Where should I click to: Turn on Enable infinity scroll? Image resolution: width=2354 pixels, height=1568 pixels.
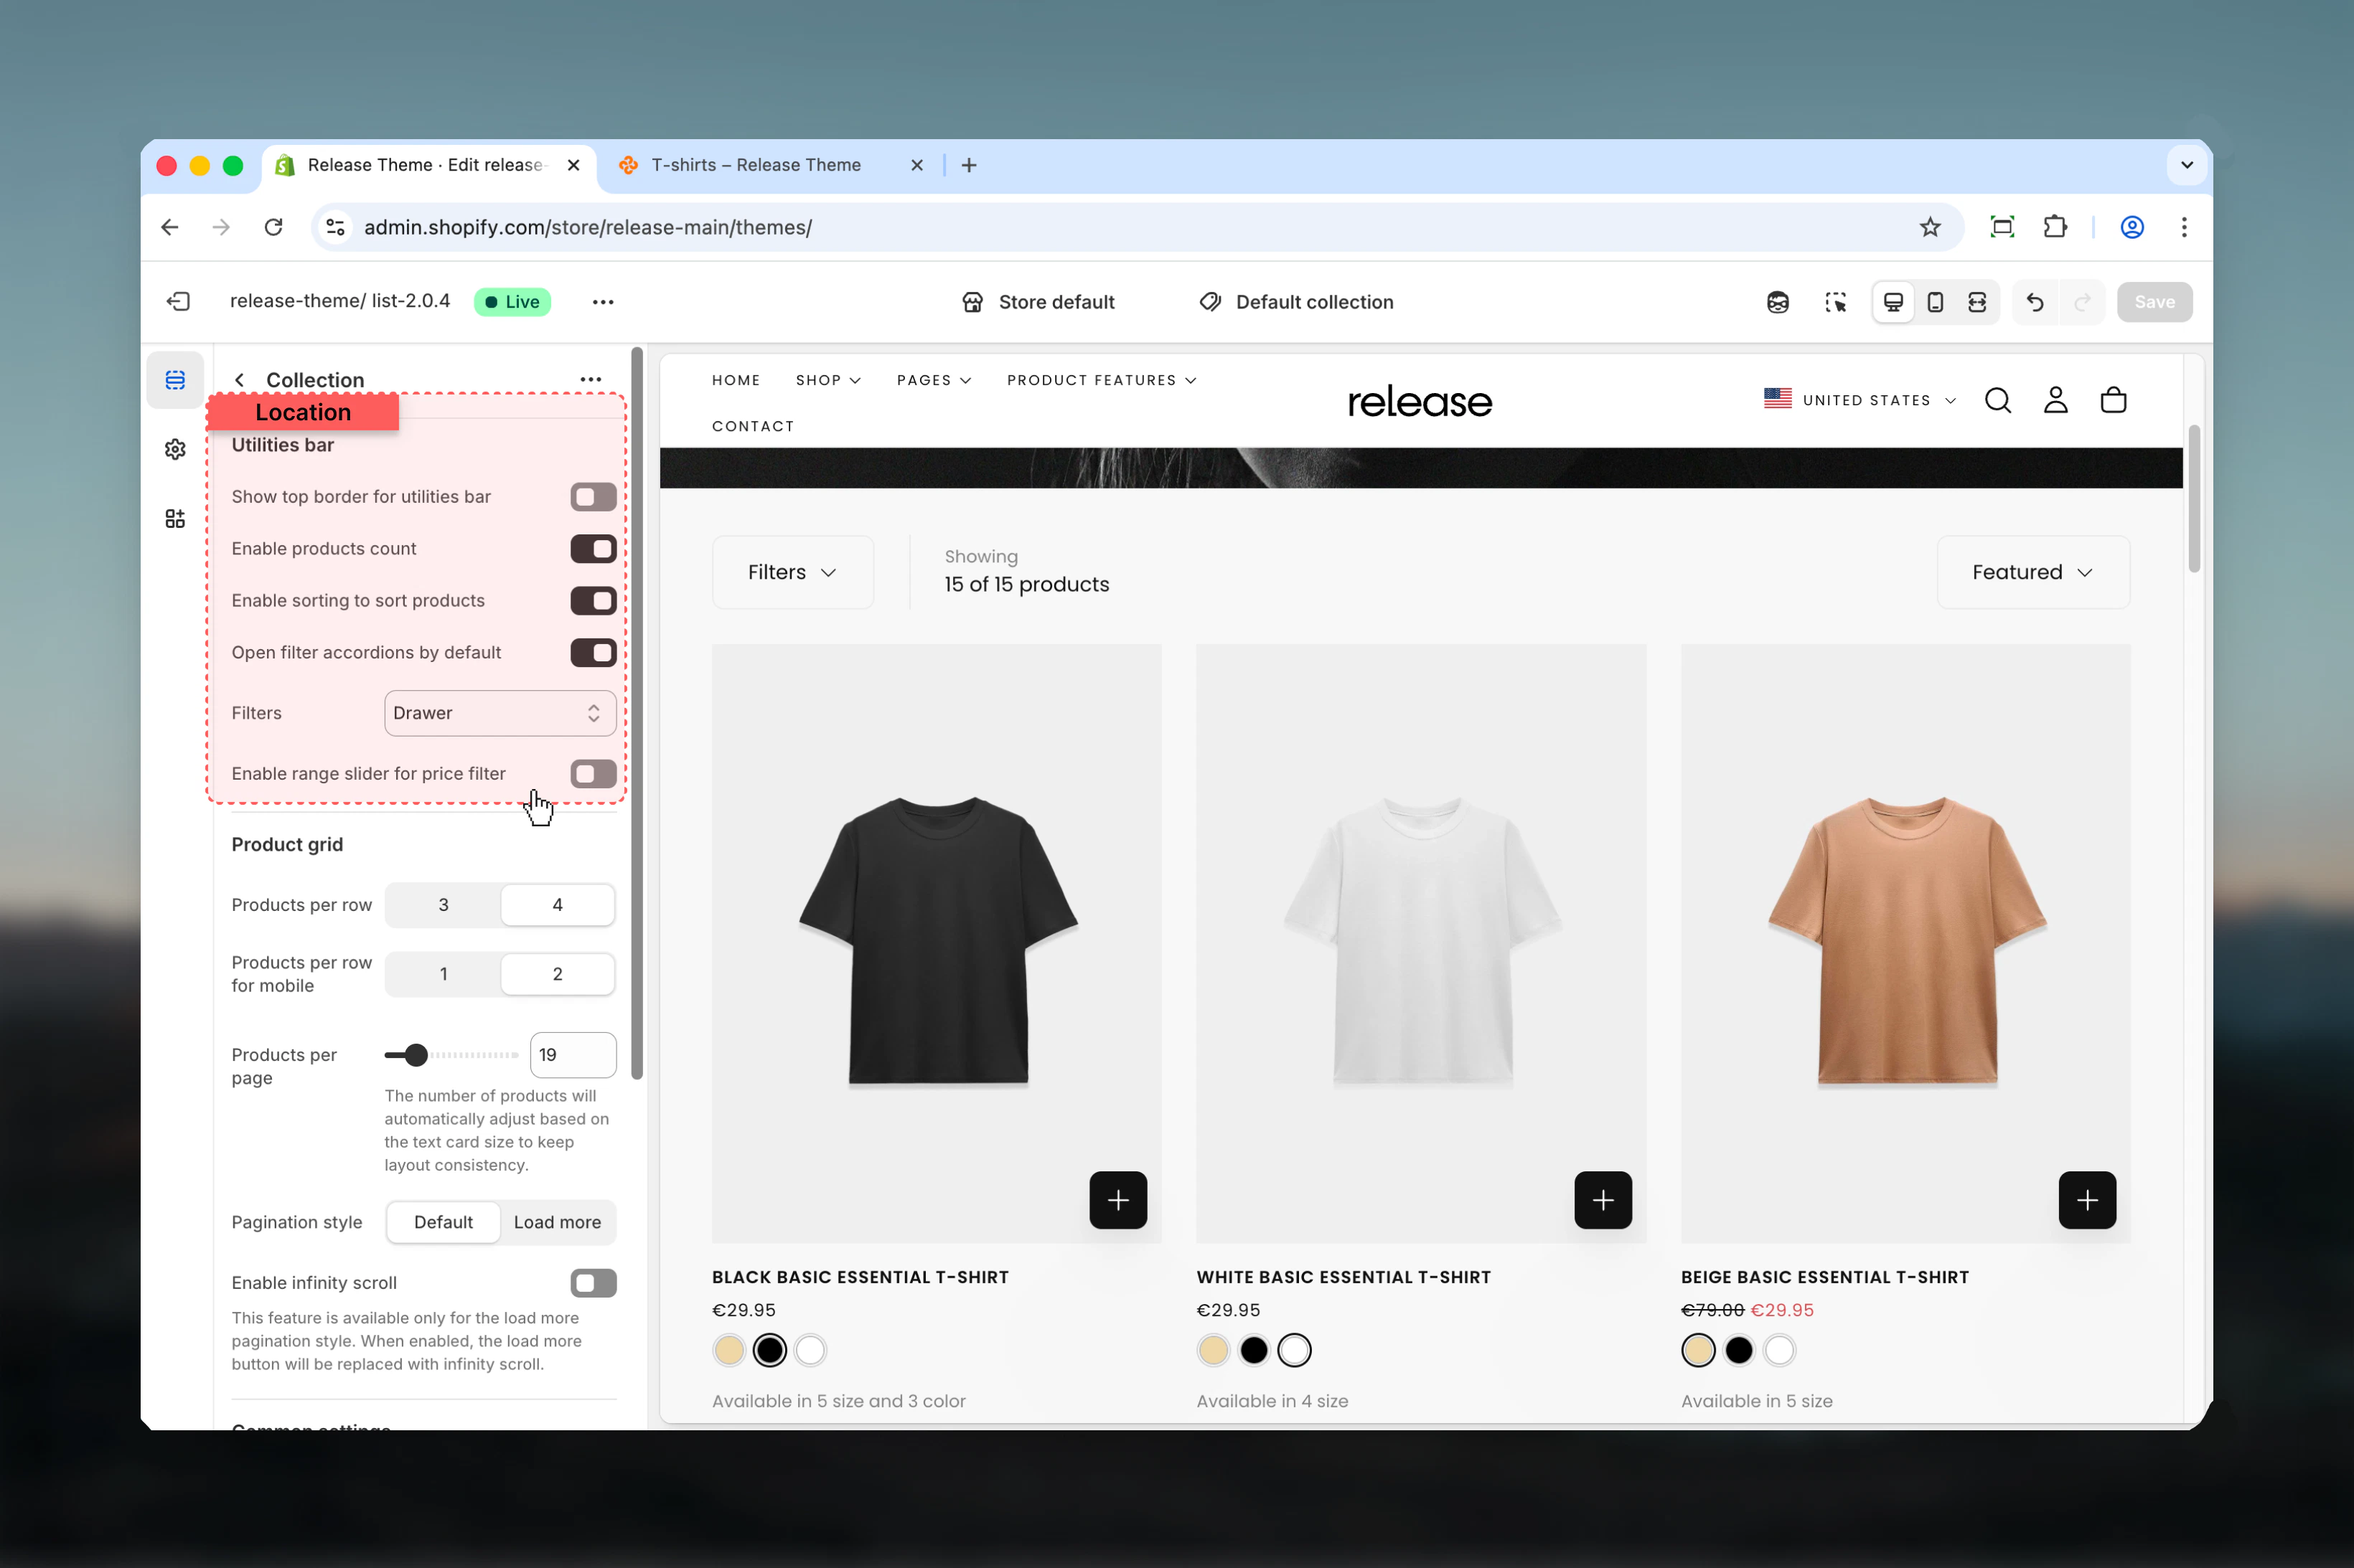(594, 1283)
